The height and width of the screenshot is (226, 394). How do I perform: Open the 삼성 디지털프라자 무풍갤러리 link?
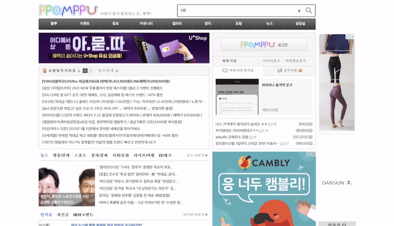(102, 88)
